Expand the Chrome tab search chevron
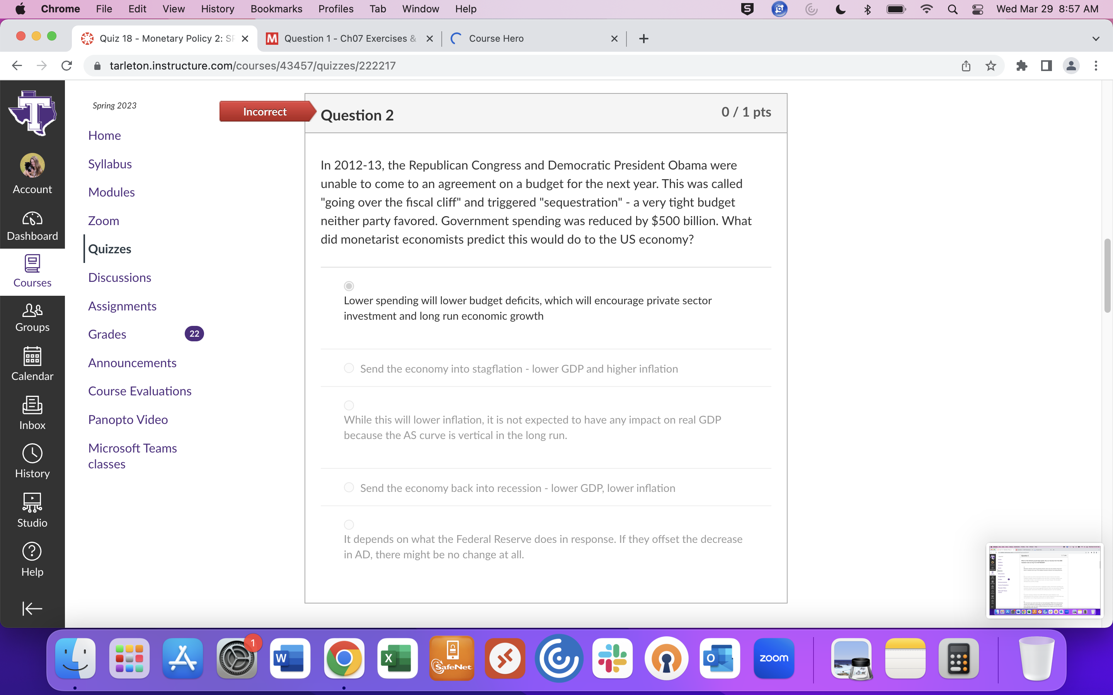The image size is (1113, 695). pos(1096,39)
